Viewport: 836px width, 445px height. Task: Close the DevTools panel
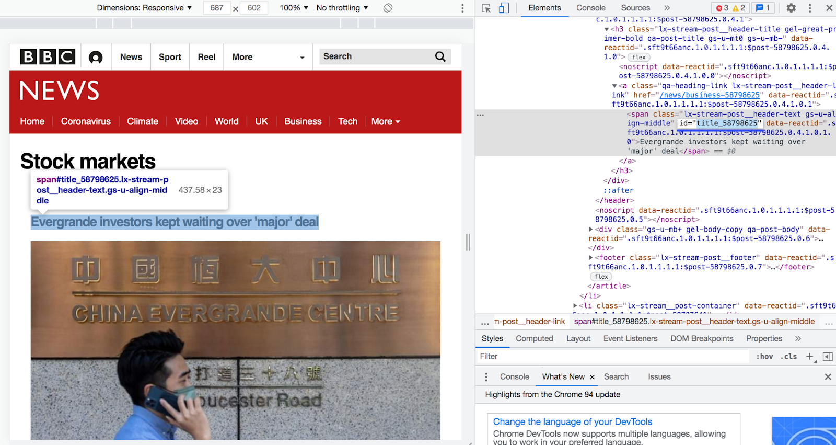click(x=829, y=8)
